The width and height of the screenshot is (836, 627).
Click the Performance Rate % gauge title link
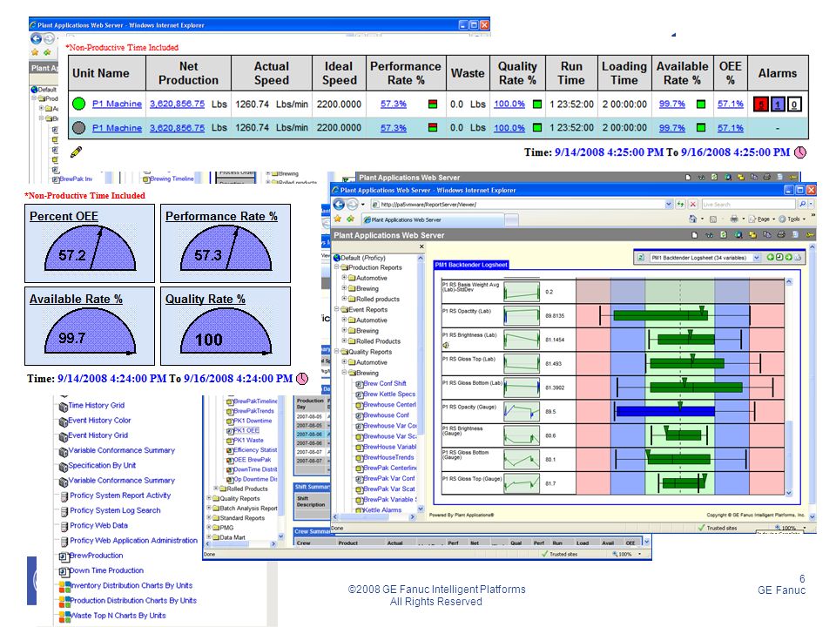click(221, 217)
